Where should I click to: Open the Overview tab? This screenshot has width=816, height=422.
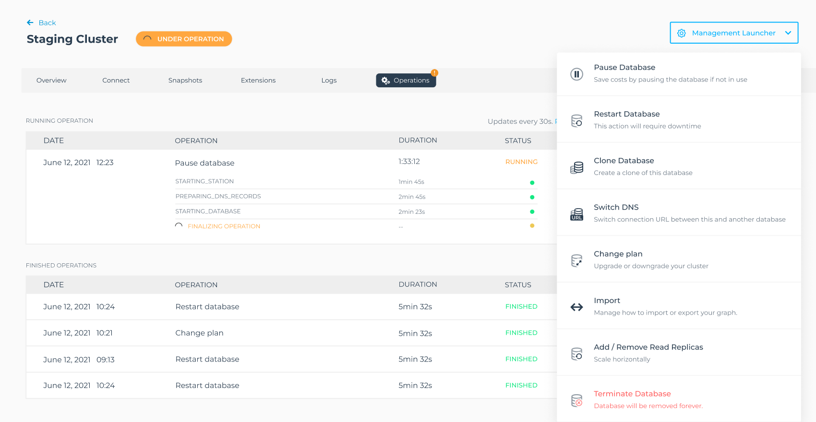click(51, 80)
